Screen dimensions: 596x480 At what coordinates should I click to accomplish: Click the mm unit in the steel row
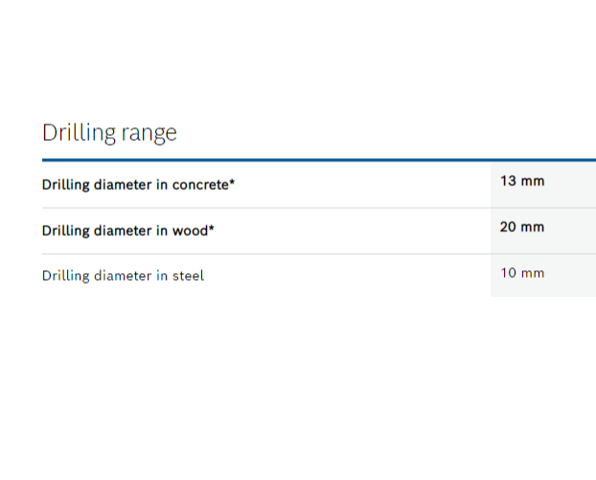(x=533, y=273)
